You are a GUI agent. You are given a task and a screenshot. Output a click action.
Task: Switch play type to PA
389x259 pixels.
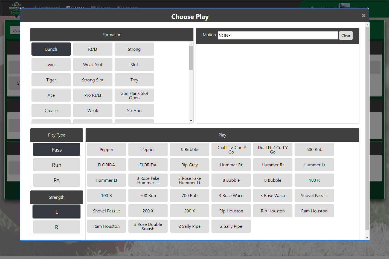[56, 180]
